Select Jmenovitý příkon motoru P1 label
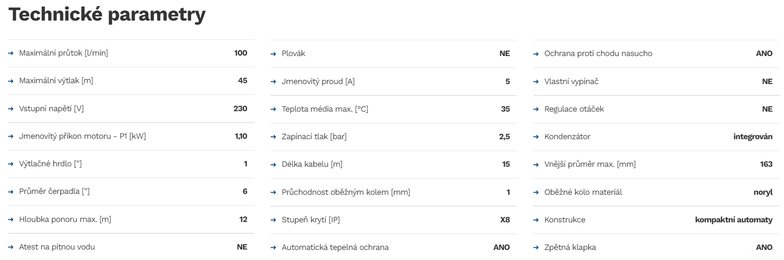 [x=82, y=136]
